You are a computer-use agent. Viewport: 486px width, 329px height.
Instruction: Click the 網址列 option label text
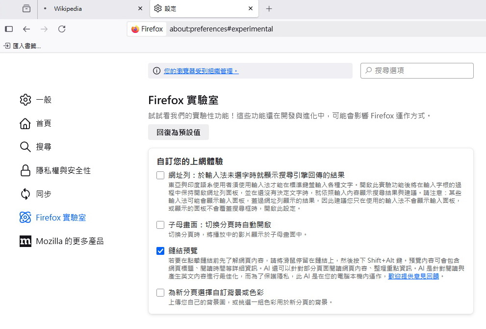[256, 175]
